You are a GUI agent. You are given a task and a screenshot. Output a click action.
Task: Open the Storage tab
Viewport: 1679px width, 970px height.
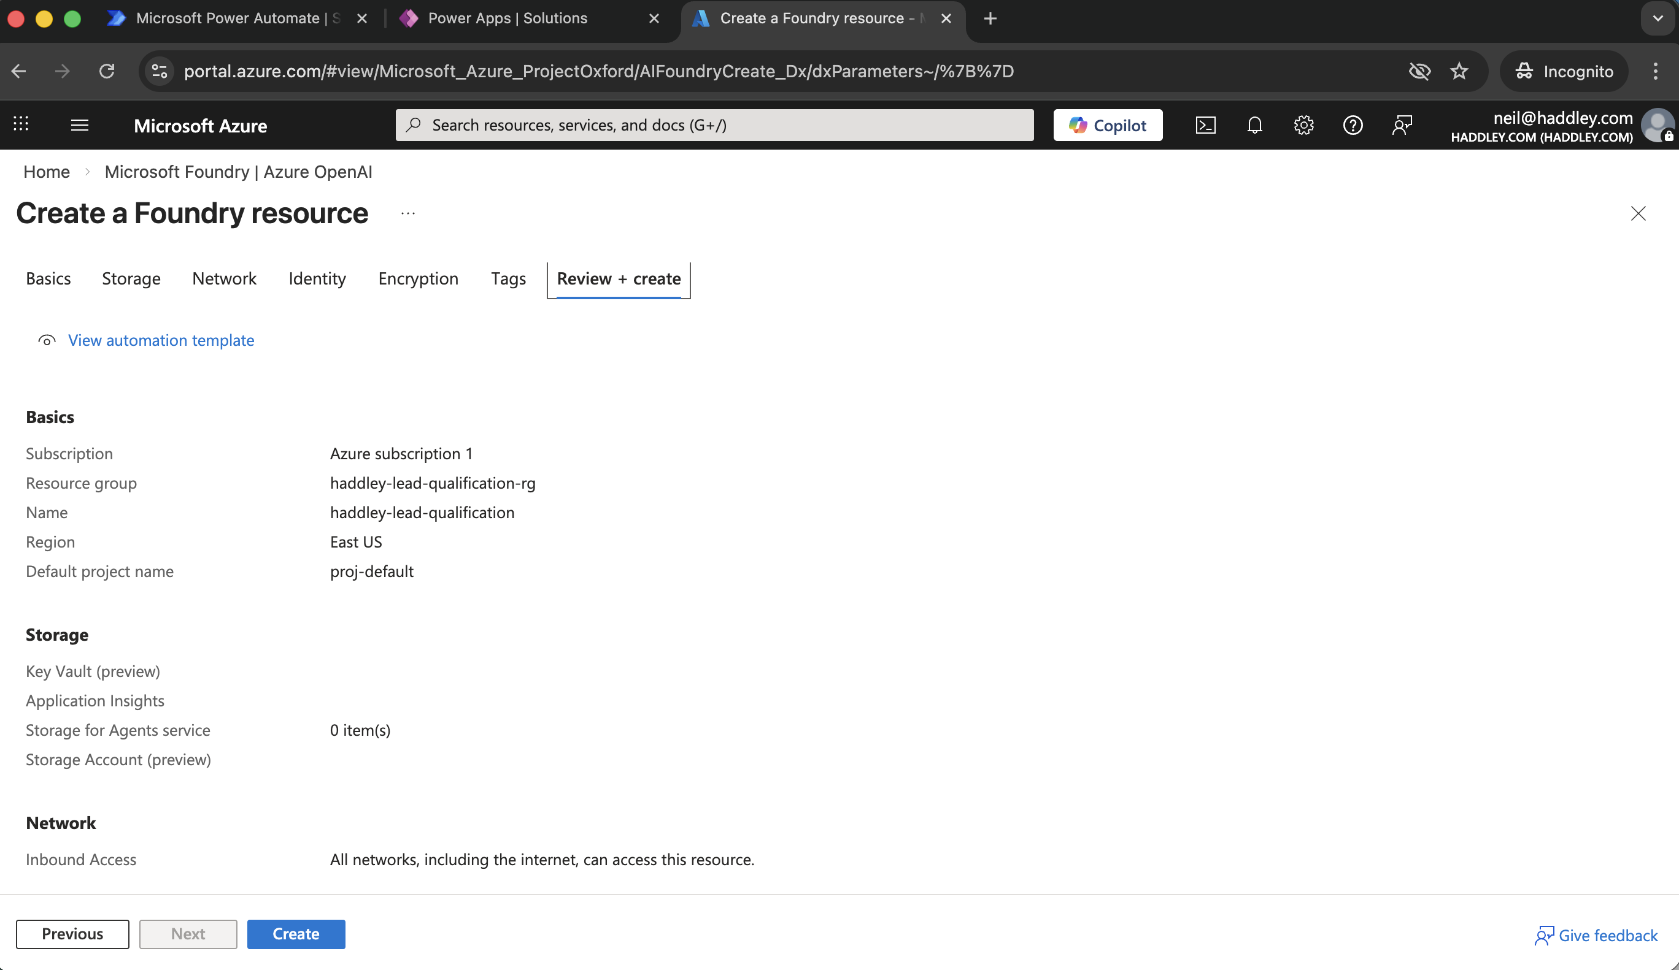click(131, 279)
